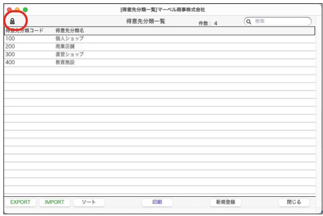Screen dimensions: 323x216
Task: Choose the 直営ショップ entry
Action: [x=69, y=55]
